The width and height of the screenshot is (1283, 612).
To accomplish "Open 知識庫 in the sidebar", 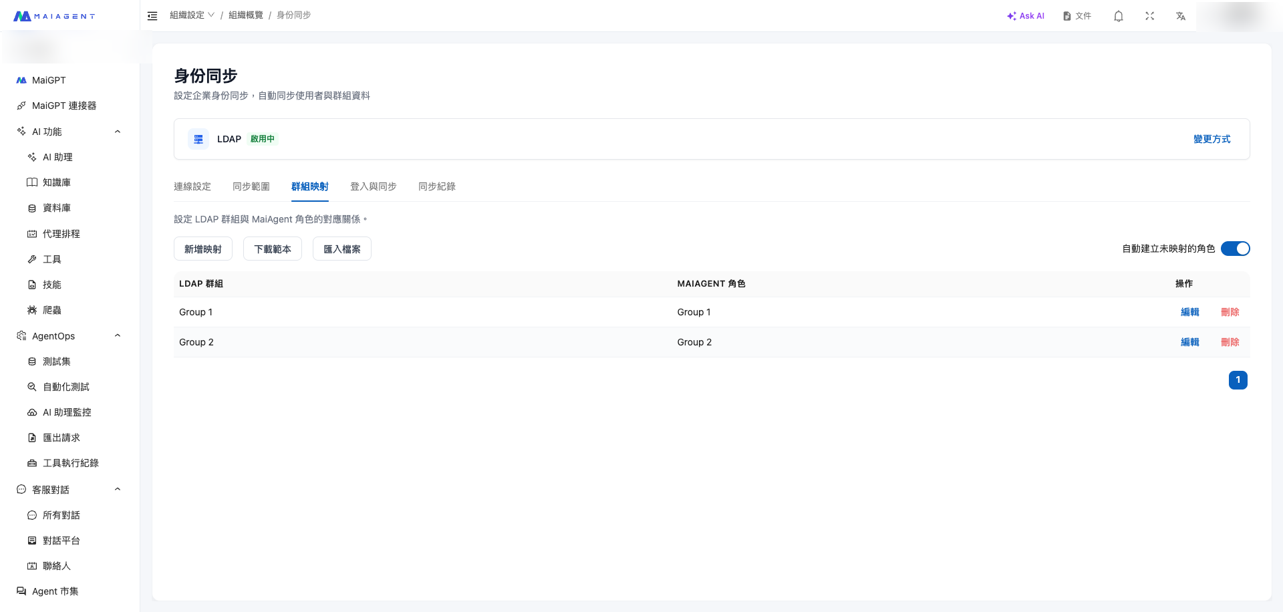I will pyautogui.click(x=57, y=182).
